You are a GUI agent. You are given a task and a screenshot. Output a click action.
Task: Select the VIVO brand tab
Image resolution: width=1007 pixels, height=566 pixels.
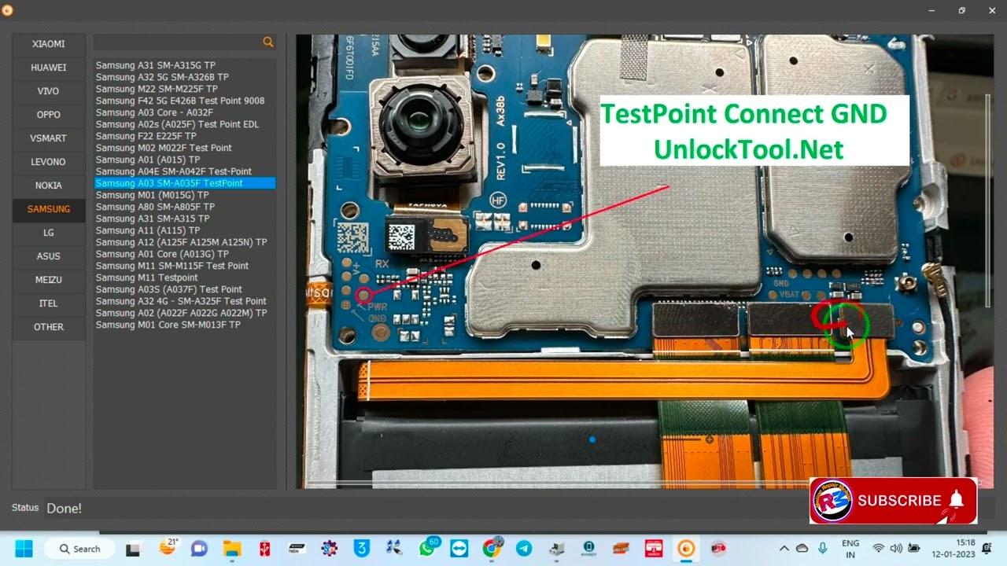(x=49, y=91)
